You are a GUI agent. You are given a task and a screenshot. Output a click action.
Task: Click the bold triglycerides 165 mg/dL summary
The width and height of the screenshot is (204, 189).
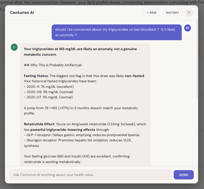click(80, 51)
